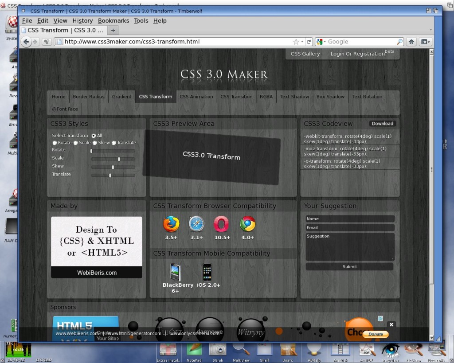
Task: Open the list all tabs dropdown
Action: (x=431, y=30)
